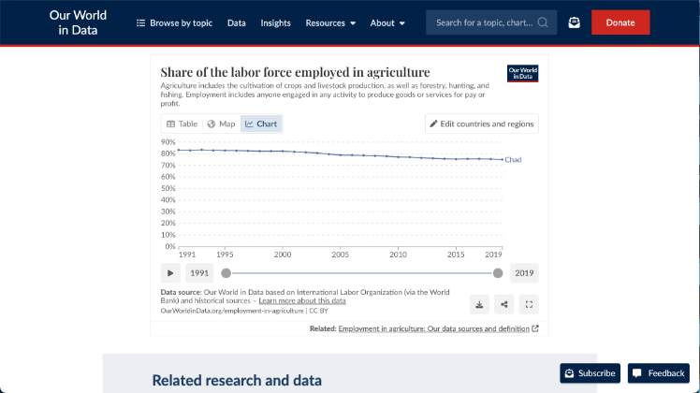
Task: Open Browse by topic menu
Action: pyautogui.click(x=174, y=22)
